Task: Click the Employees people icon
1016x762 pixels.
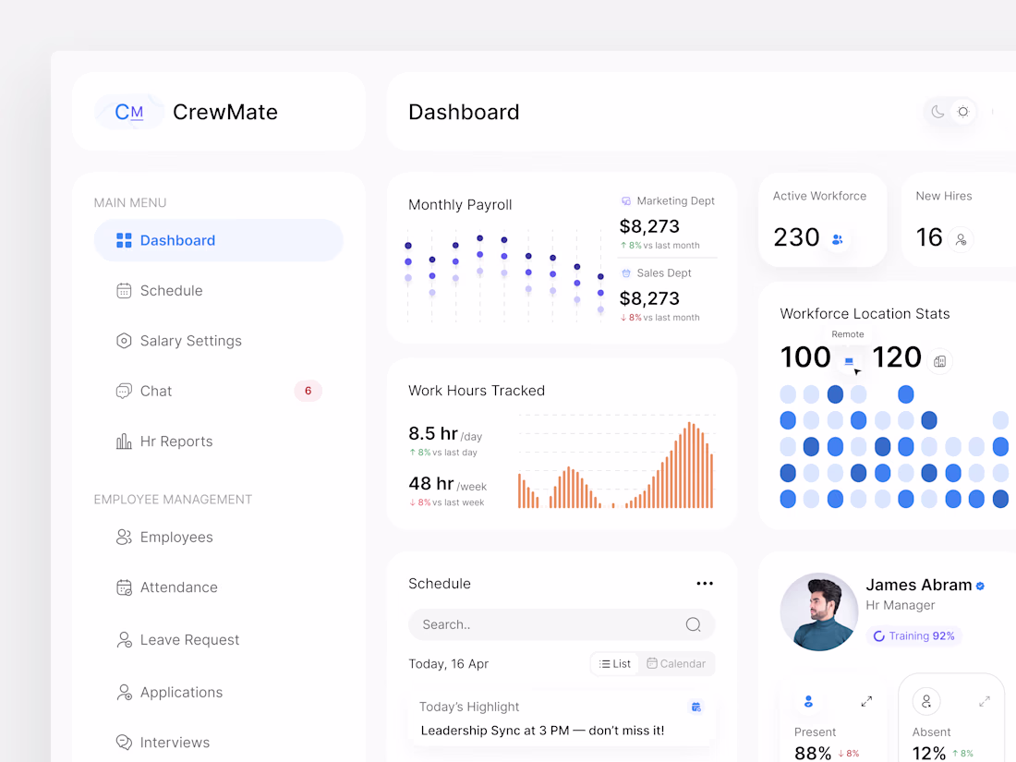Action: [x=124, y=538]
